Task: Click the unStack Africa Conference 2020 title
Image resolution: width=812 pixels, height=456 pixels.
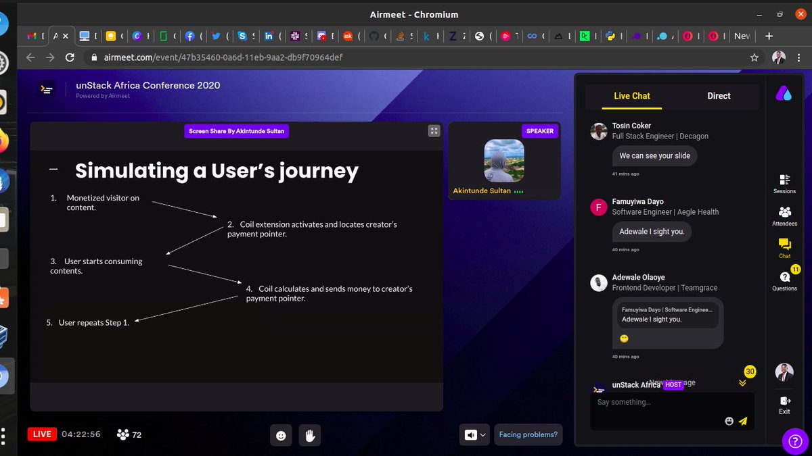Action: [x=148, y=85]
